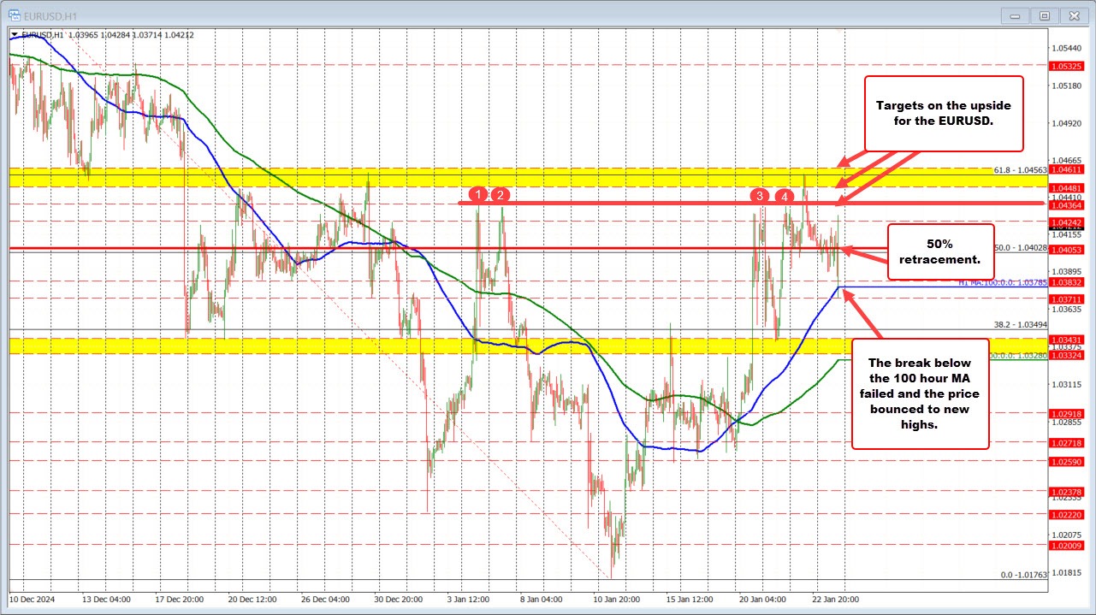Select the red circled marker 1 on the chart
Viewport: 1096px width, 615px height.
coord(478,195)
